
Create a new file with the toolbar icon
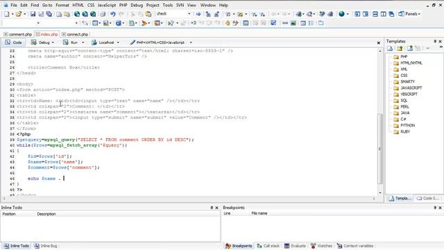pyautogui.click(x=6, y=14)
